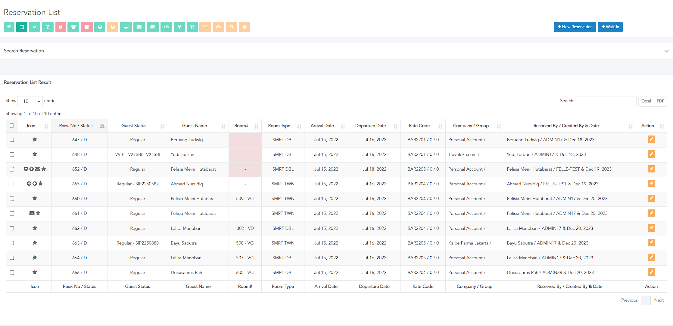Click the pink group people icon

click(87, 27)
